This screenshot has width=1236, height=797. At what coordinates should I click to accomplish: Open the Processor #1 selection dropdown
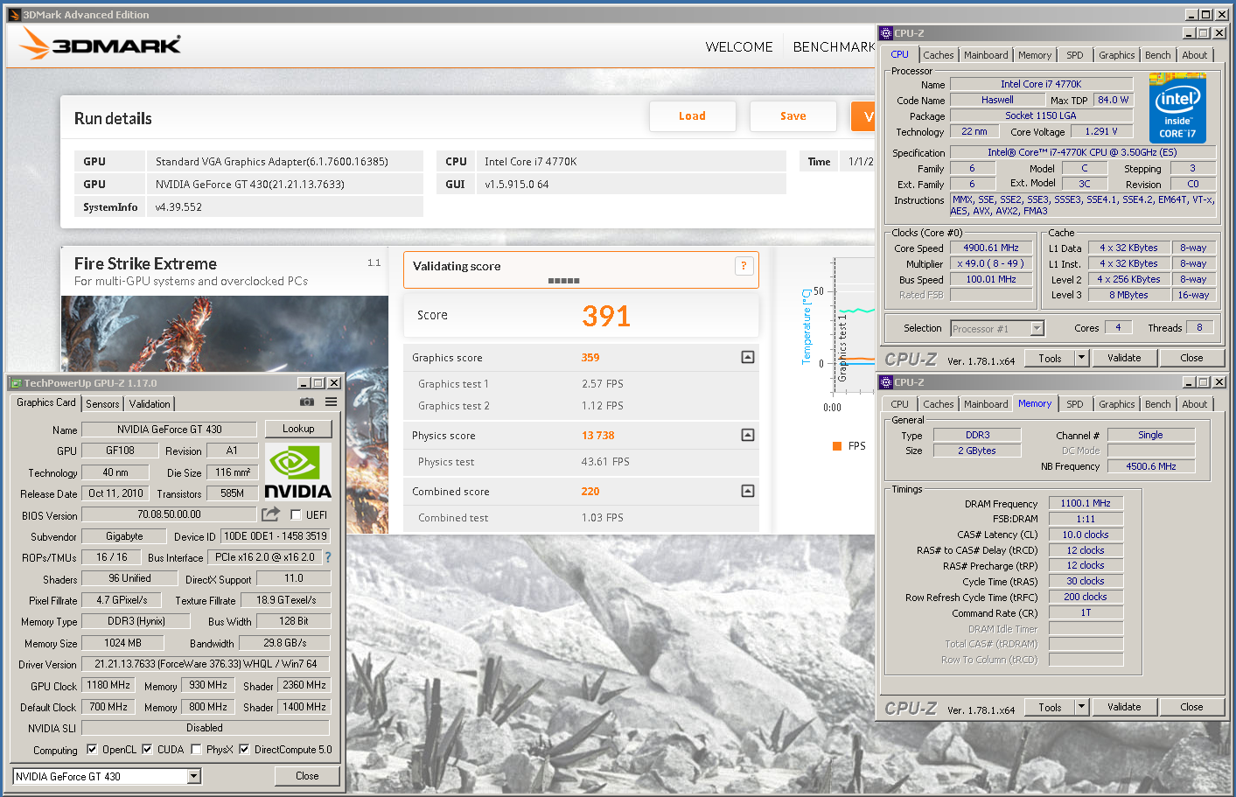1037,329
